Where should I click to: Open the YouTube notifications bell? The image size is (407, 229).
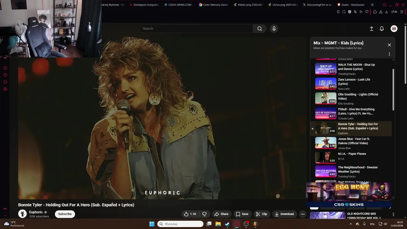tap(382, 29)
